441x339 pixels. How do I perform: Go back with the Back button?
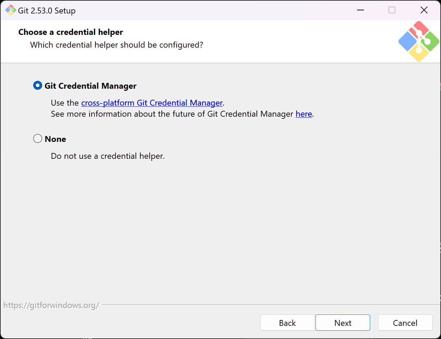coord(287,323)
